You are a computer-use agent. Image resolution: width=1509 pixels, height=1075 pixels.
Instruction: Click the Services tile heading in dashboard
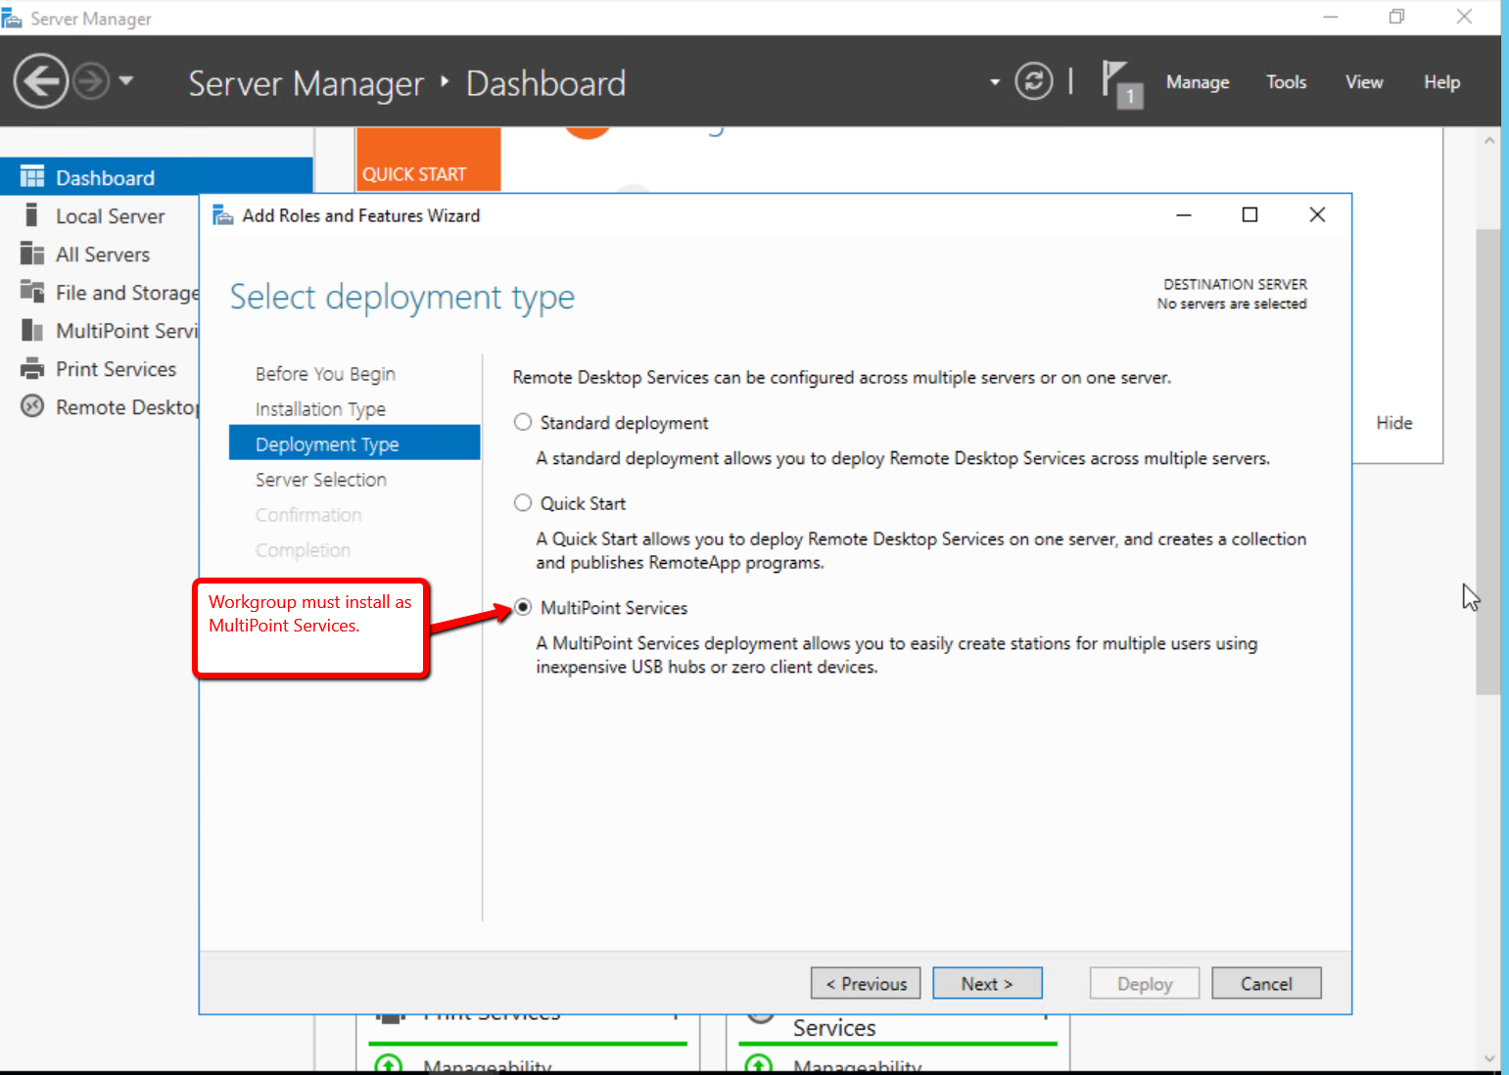834,1028
